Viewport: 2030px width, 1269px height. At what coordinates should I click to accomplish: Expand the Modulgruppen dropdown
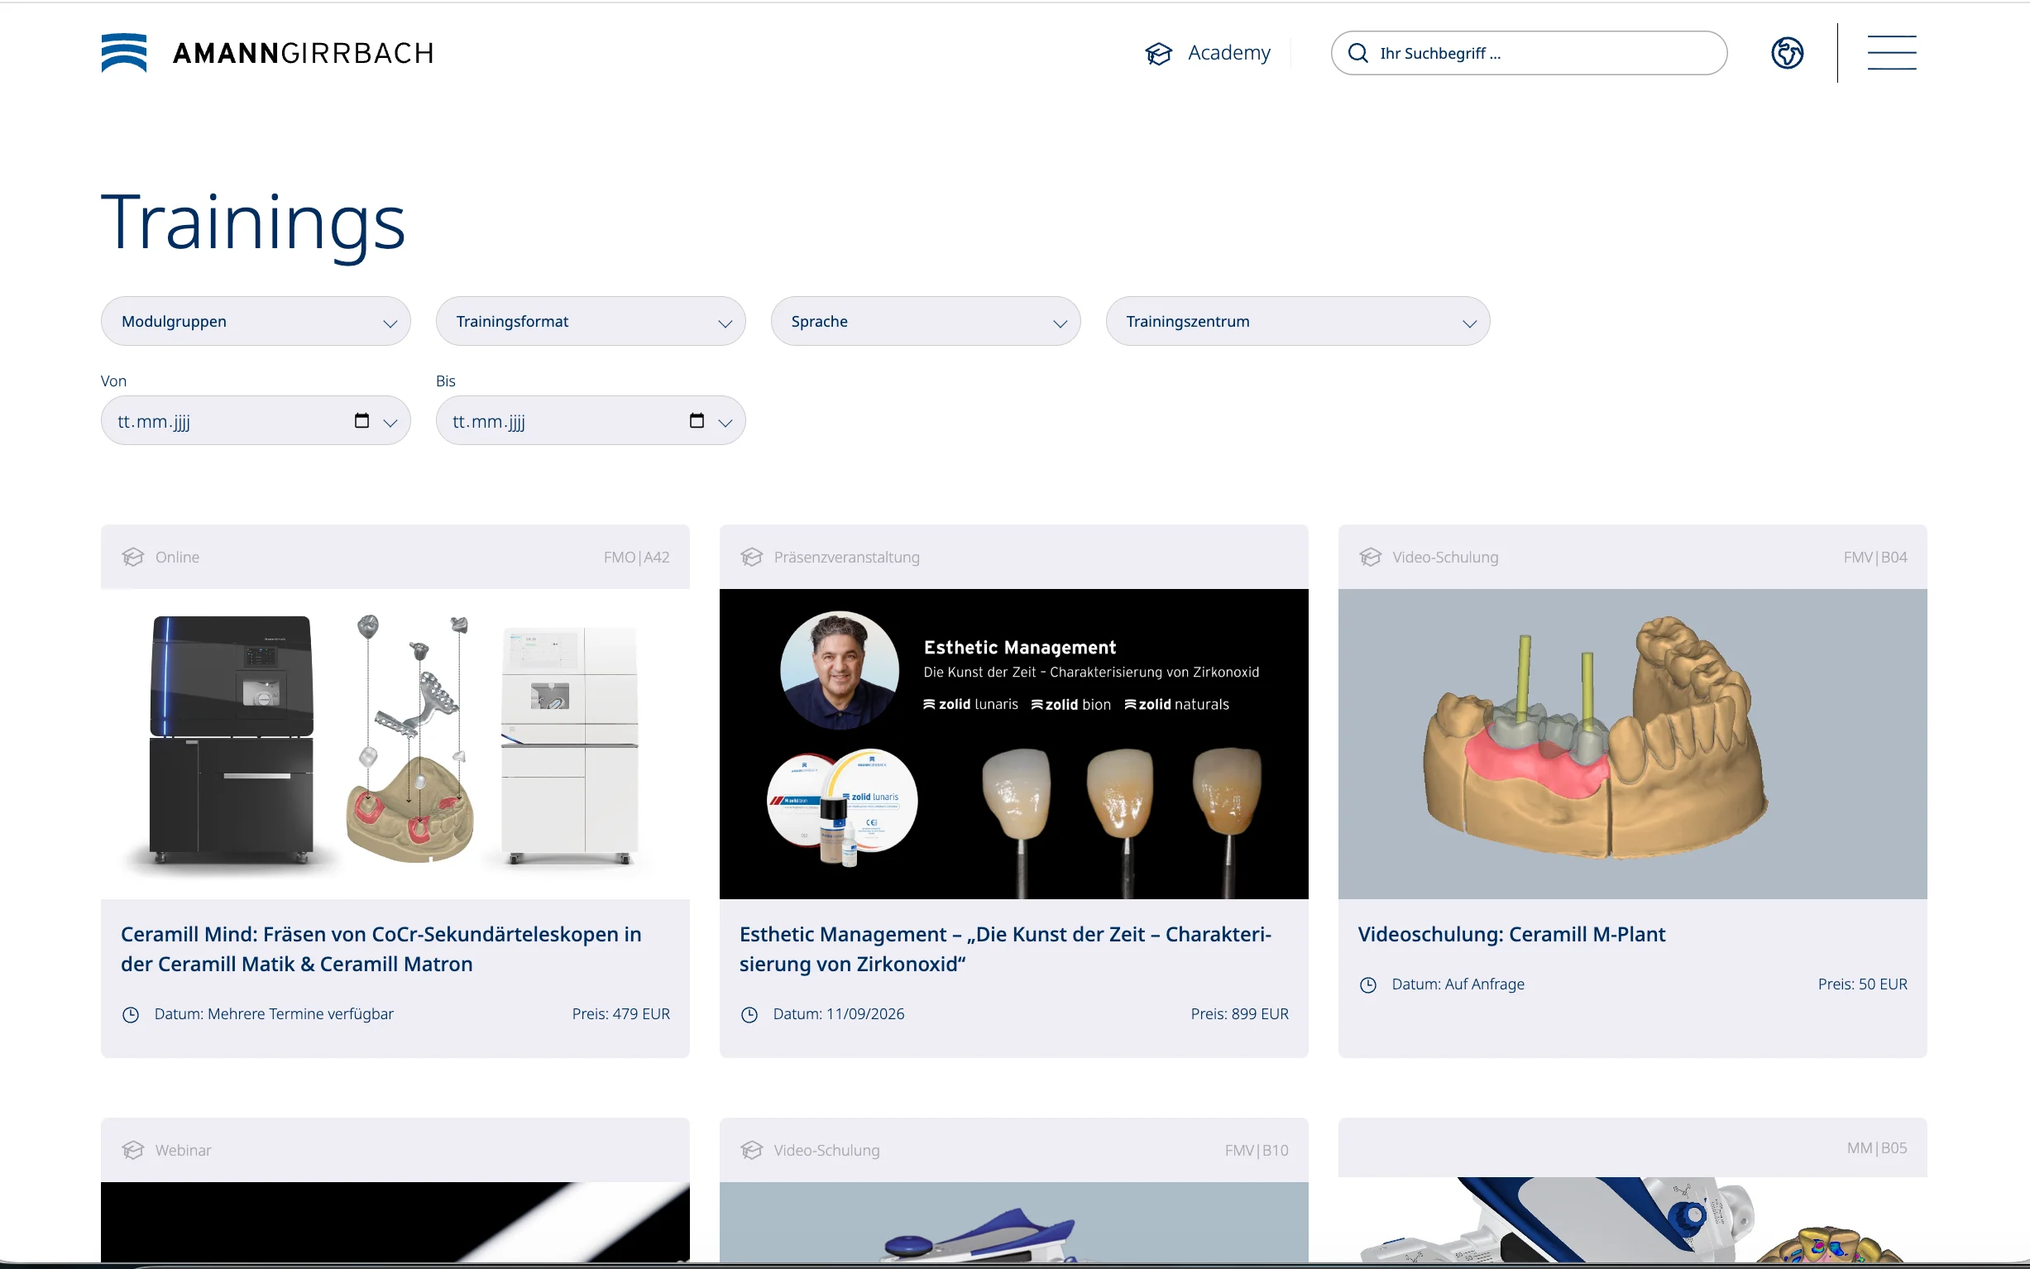coord(256,322)
